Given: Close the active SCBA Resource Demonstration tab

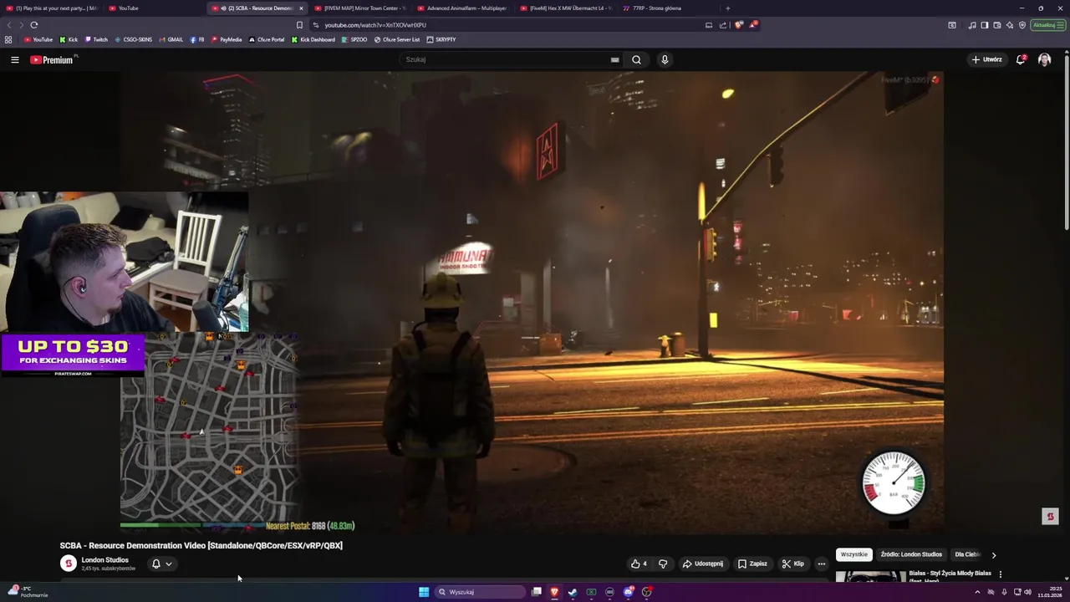Looking at the screenshot, I should (301, 8).
